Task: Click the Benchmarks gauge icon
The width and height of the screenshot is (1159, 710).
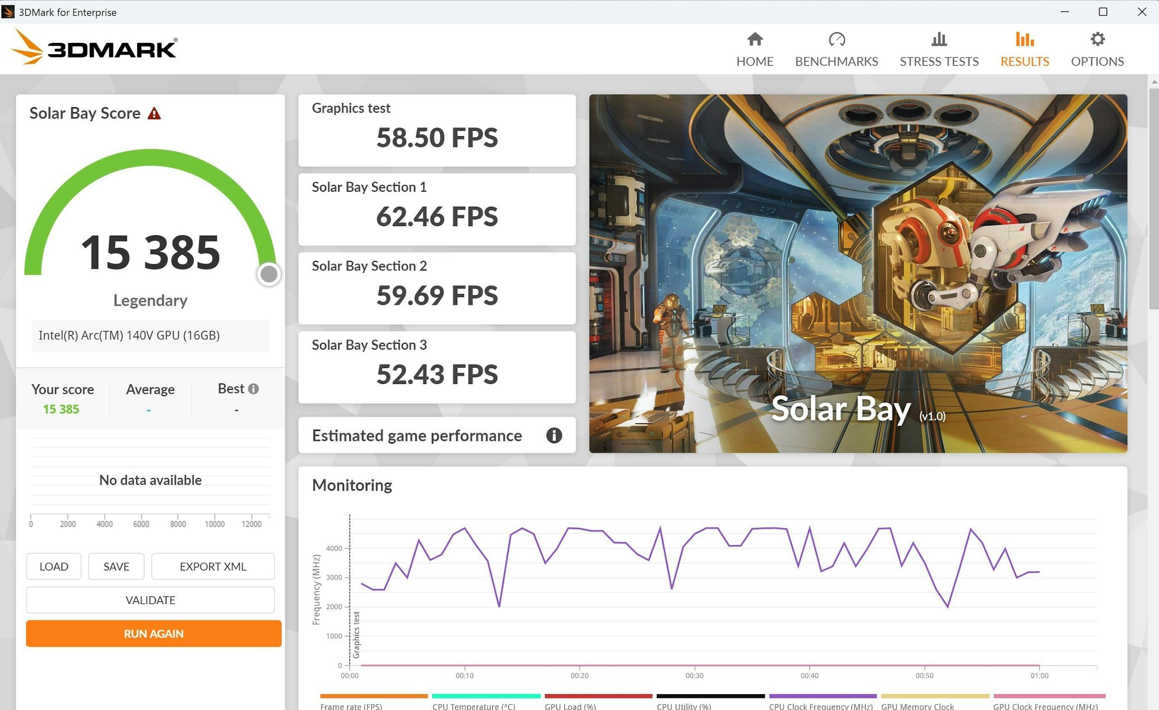Action: coord(837,39)
